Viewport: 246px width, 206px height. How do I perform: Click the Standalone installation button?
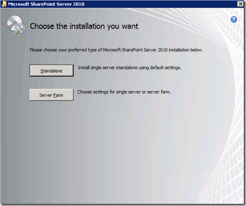52,70
